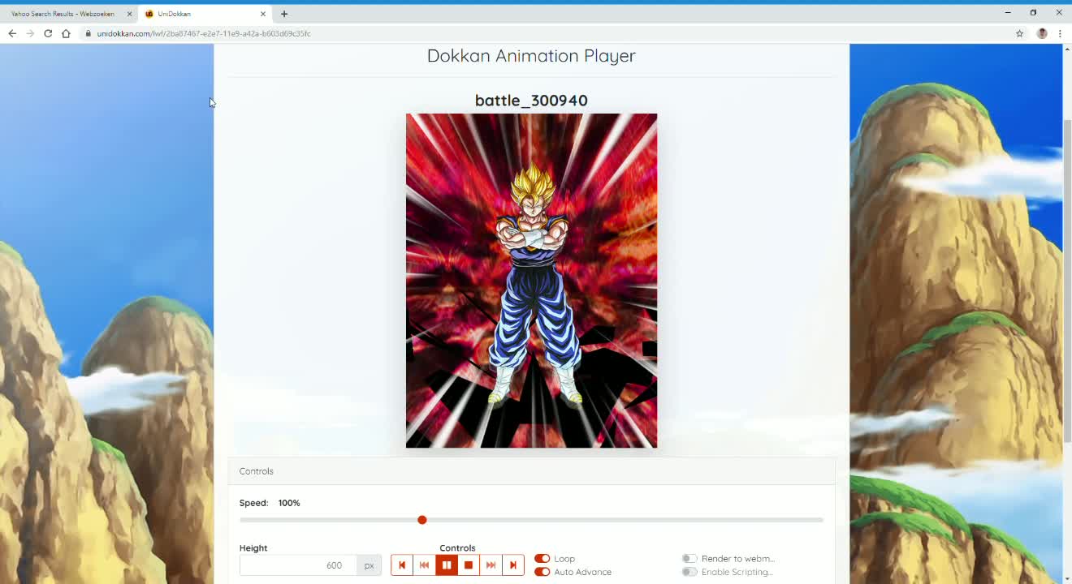This screenshot has width=1072, height=584.
Task: Click the Speed 100% label
Action: (x=270, y=503)
